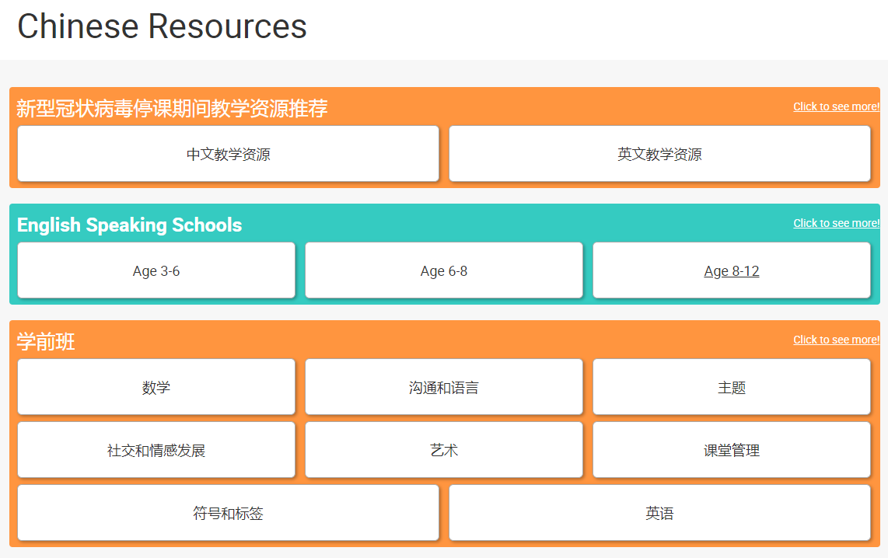This screenshot has height=558, width=888.
Task: Open the 中文教学资源 resource button
Action: pos(229,154)
